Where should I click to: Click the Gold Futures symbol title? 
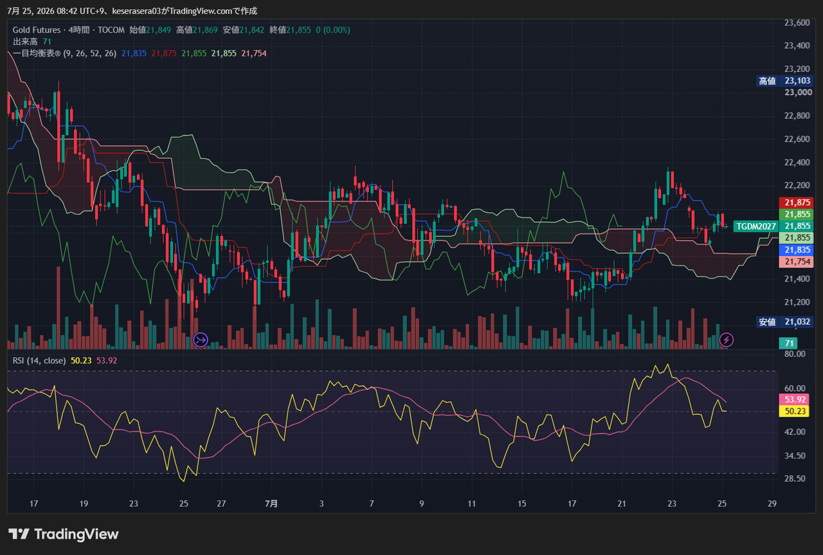(37, 30)
